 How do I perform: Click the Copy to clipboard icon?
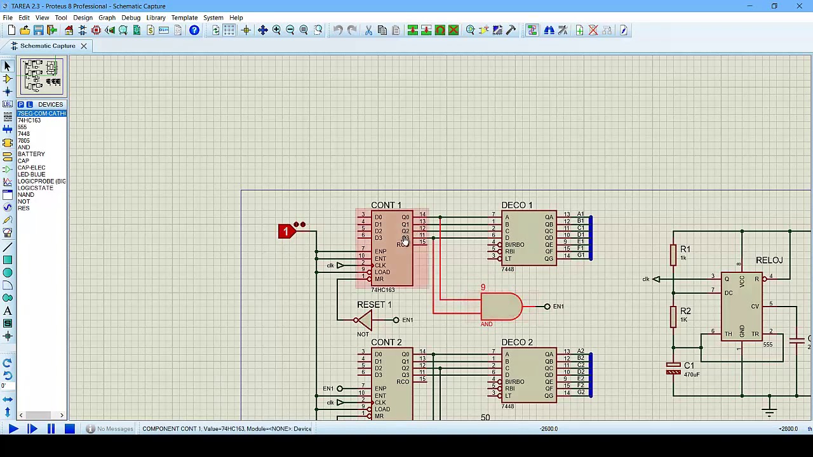tap(382, 30)
